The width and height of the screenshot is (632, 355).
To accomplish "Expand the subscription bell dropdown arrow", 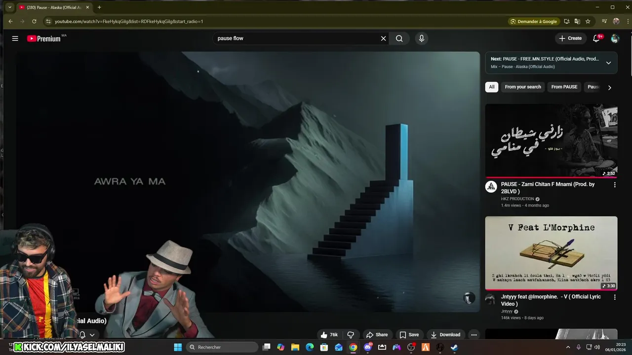I will 92,335.
